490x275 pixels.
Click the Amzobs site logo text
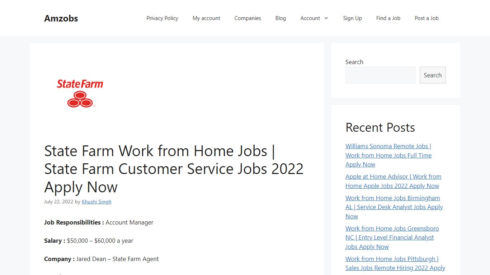61,18
